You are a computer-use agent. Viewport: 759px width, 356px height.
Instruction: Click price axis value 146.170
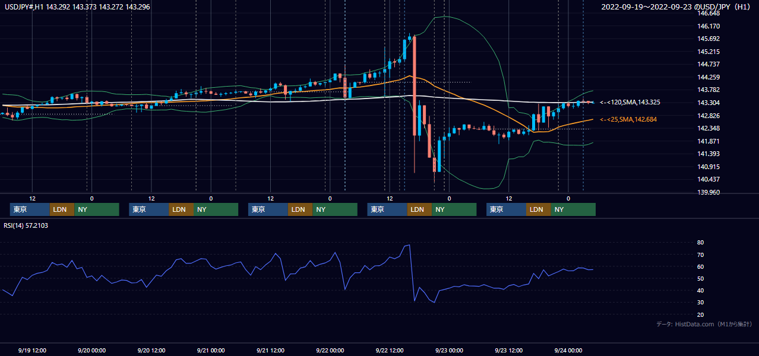[x=709, y=26]
